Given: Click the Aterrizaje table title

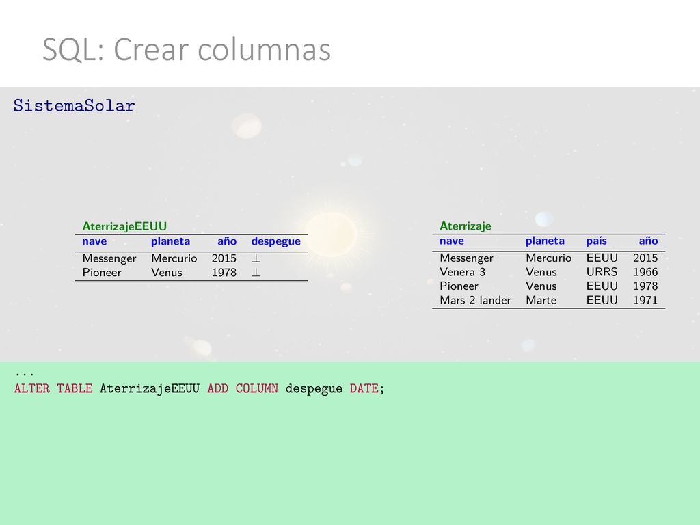Looking at the screenshot, I should (465, 226).
